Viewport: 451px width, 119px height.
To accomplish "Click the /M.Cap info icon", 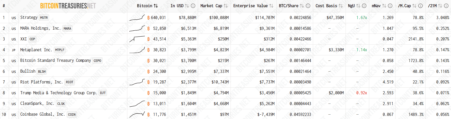I will click(420, 6).
